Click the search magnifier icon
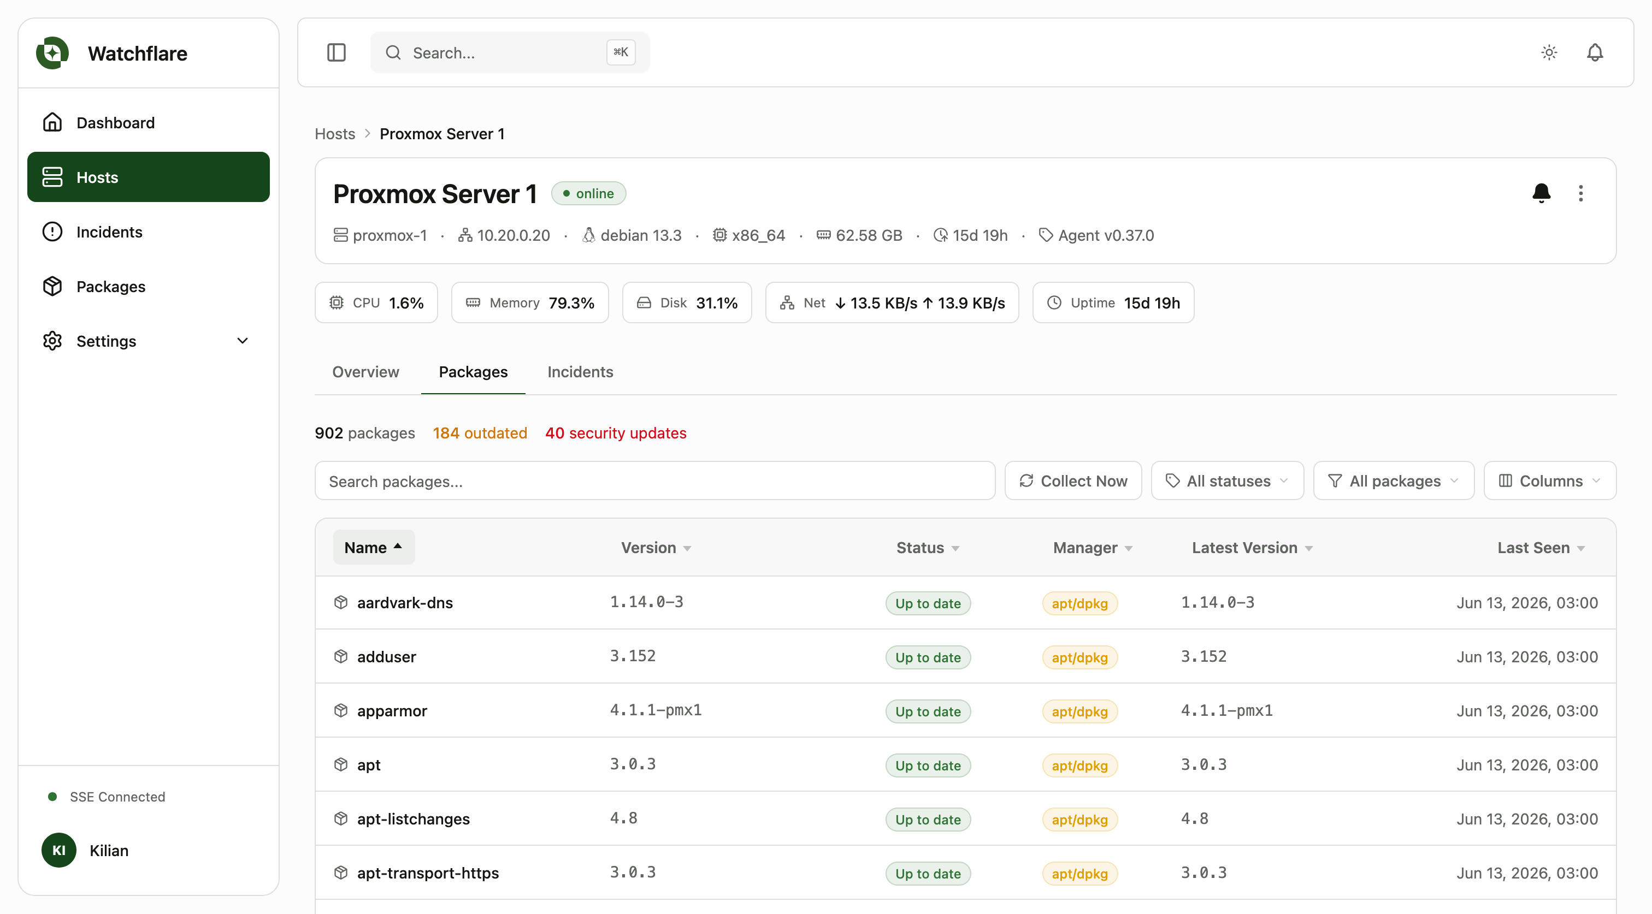This screenshot has height=914, width=1652. [x=393, y=52]
